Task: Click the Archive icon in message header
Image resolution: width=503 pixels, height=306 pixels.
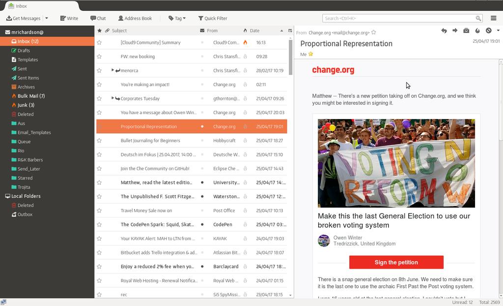Action: coord(466,31)
